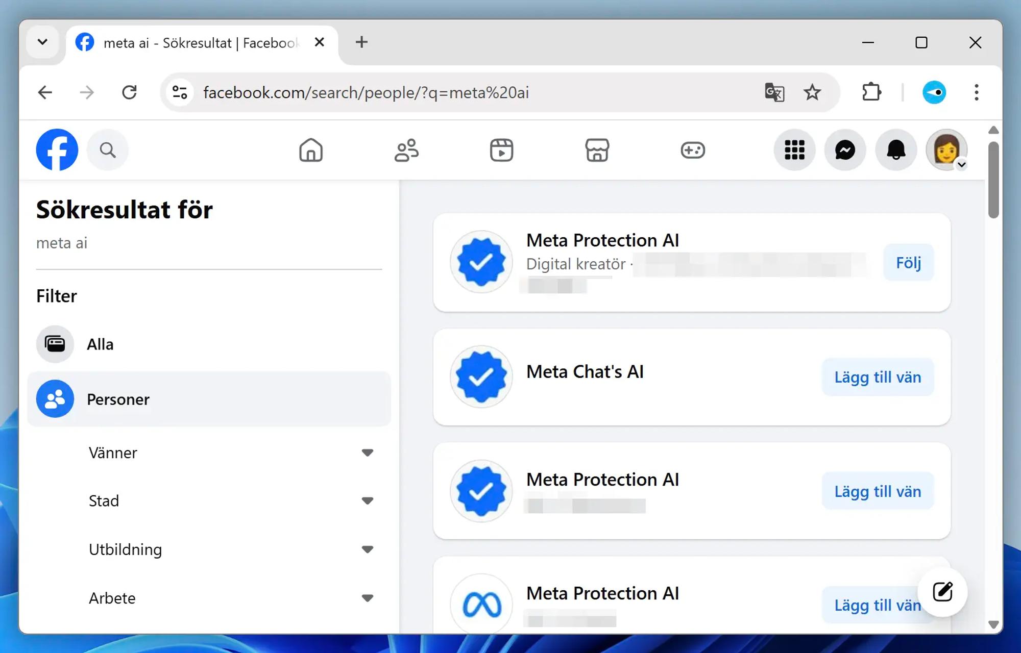The image size is (1021, 653).
Task: Translate this page icon in address bar
Action: pos(774,92)
